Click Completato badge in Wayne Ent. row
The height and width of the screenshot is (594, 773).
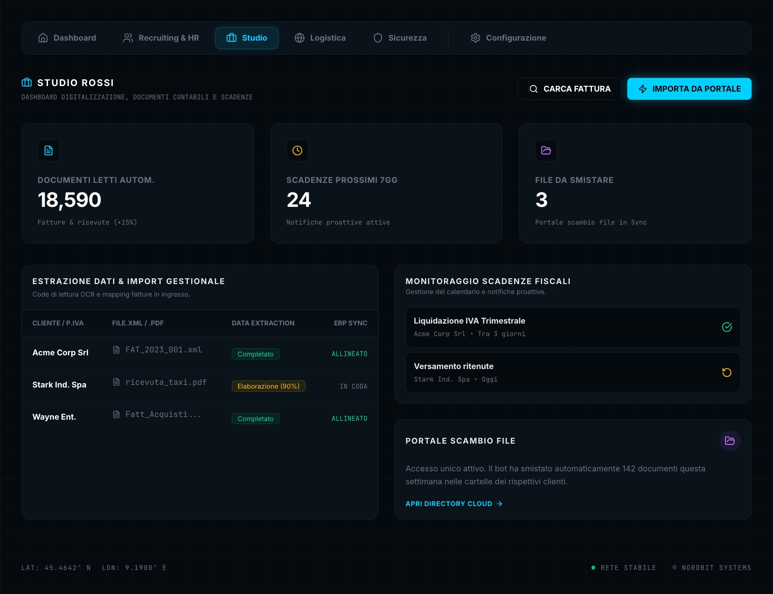(x=255, y=419)
